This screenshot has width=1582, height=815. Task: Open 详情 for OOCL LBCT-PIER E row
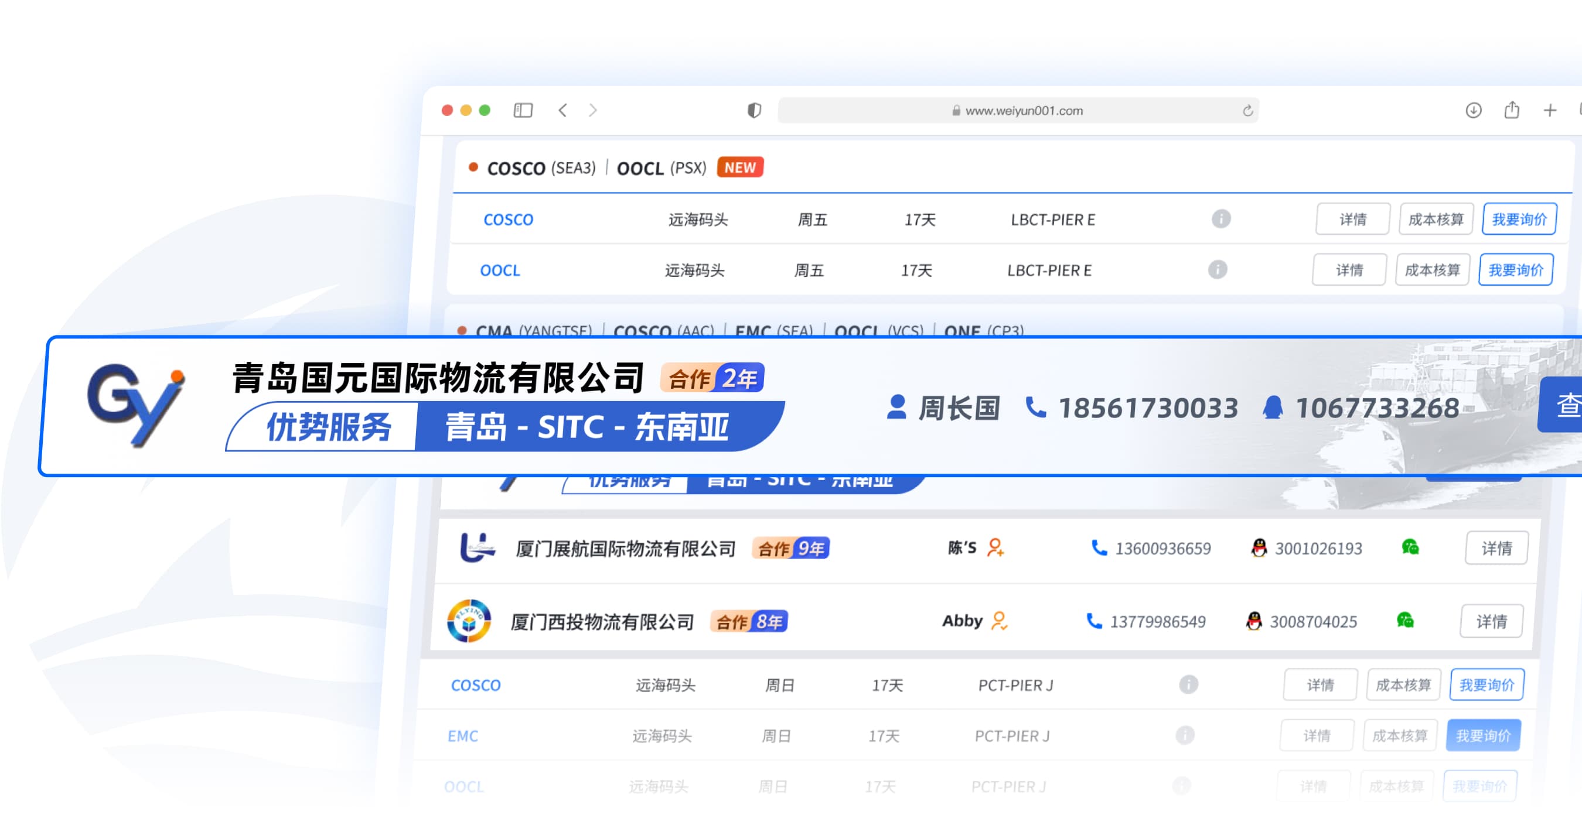[x=1349, y=270]
